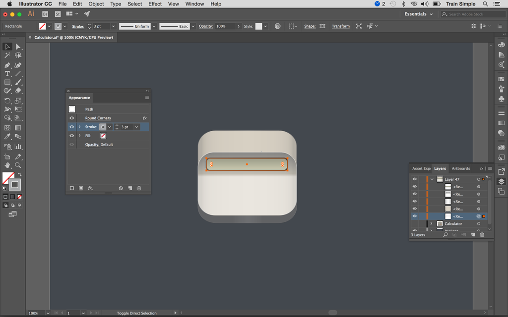Switch to the Artboards tab
This screenshot has width=508, height=317.
coord(460,168)
